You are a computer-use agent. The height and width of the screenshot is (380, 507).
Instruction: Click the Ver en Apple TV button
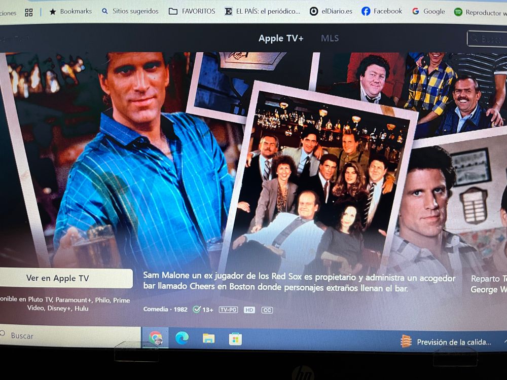(66, 278)
